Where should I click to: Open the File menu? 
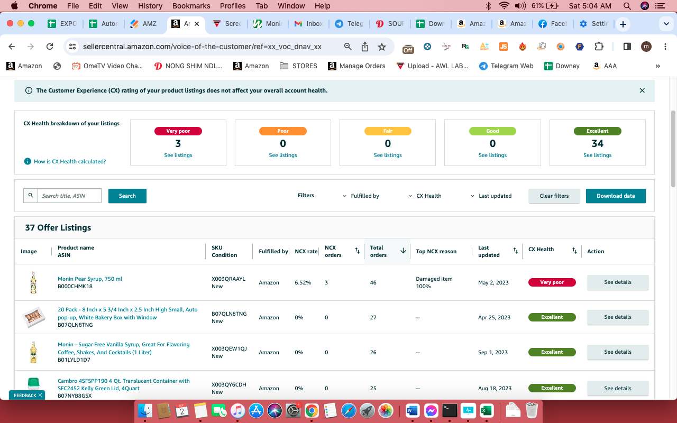coord(73,6)
